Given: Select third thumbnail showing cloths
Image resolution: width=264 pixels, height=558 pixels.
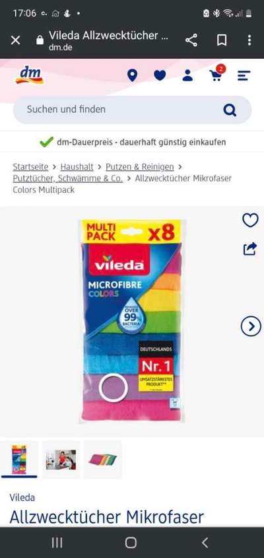Looking at the screenshot, I should (103, 460).
